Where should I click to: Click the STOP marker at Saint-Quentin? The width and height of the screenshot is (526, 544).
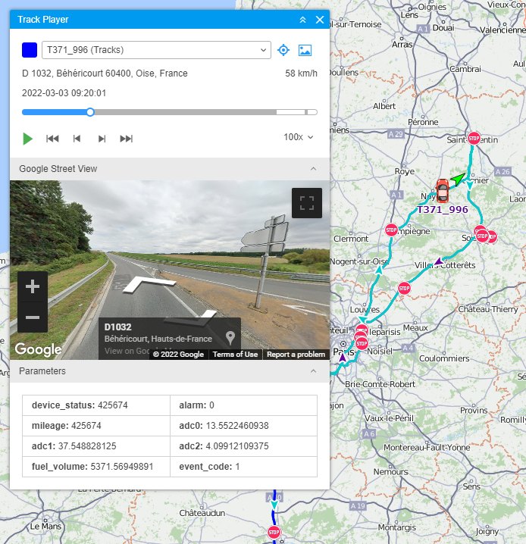pyautogui.click(x=474, y=139)
